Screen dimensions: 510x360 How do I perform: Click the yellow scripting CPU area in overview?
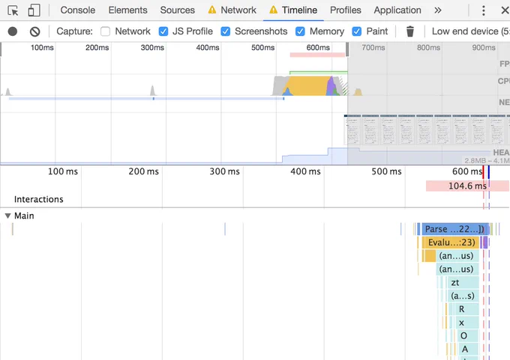pos(307,86)
